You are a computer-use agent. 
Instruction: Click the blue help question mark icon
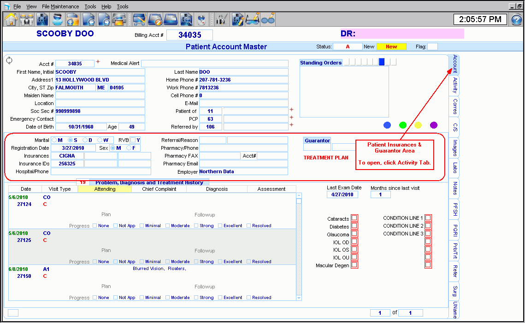coord(517,20)
